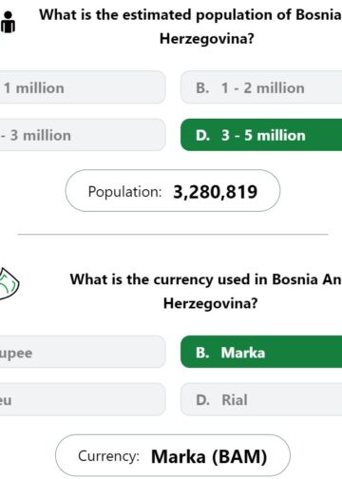Select the currency answer ending in 'upee'
The width and height of the screenshot is (342, 479).
point(83,352)
